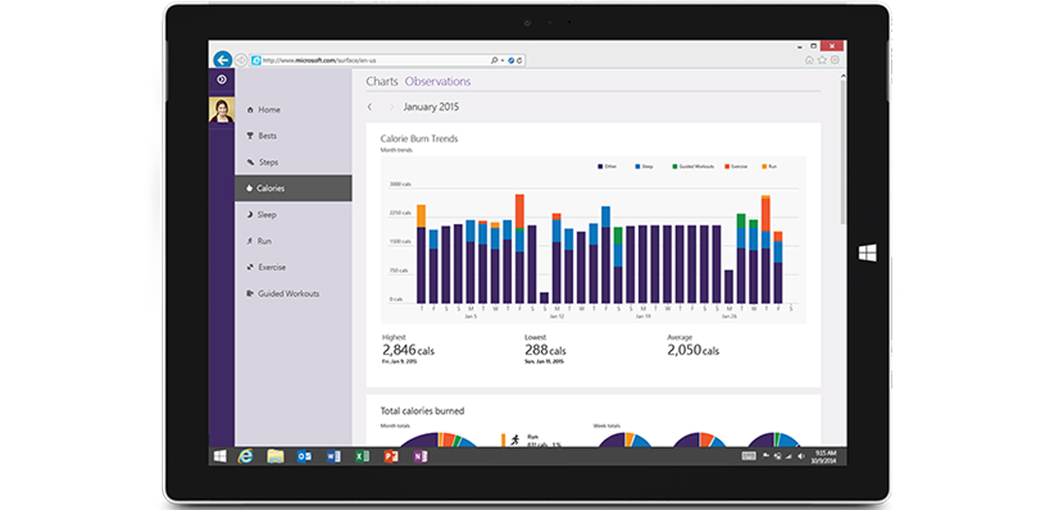The image size is (1054, 510).
Task: Stay on the Charts tab
Action: tap(382, 81)
